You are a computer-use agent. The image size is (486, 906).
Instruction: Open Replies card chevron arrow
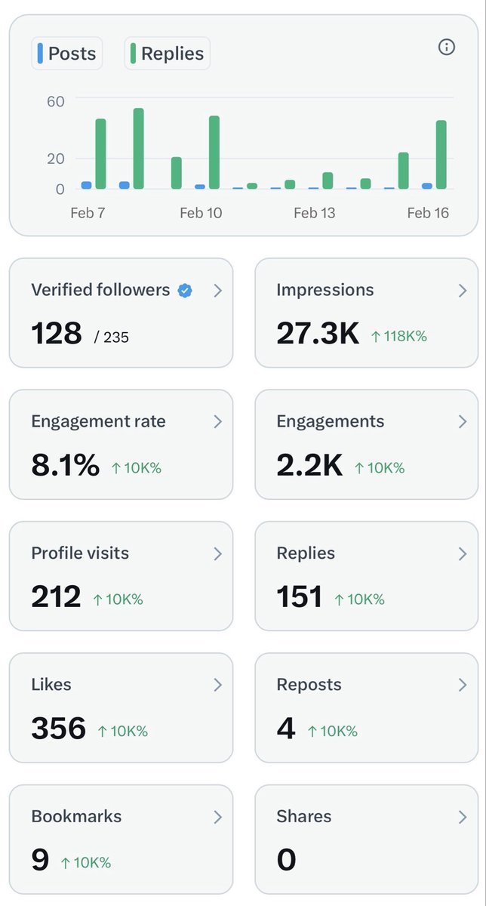(463, 553)
